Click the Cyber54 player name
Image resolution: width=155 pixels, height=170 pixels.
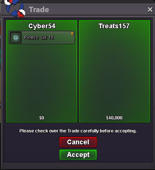click(x=42, y=26)
